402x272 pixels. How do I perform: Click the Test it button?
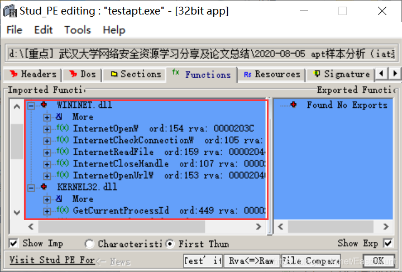point(203,261)
